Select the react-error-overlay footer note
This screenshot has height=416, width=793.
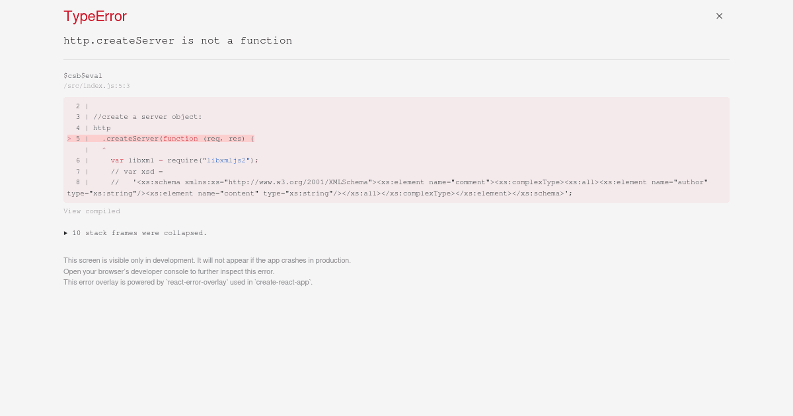coord(188,282)
